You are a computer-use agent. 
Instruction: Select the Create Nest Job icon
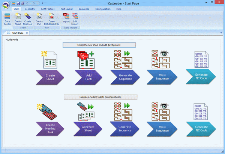coord(27,19)
